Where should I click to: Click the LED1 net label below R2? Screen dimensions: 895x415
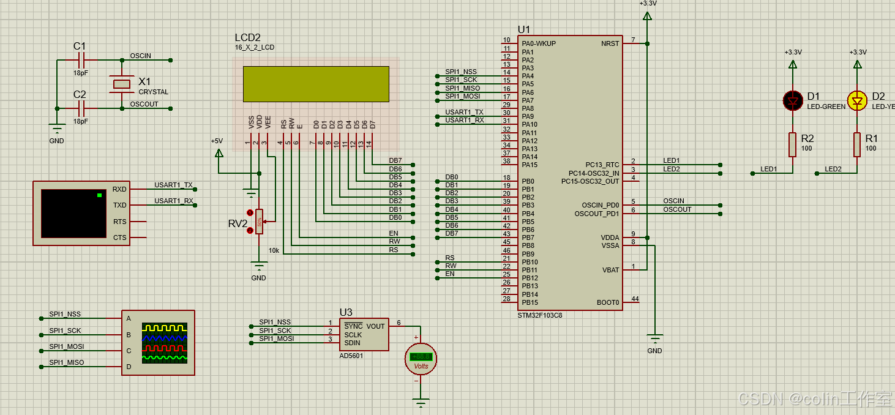768,169
